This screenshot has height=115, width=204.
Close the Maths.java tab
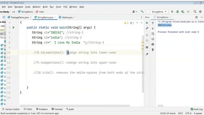75,17
